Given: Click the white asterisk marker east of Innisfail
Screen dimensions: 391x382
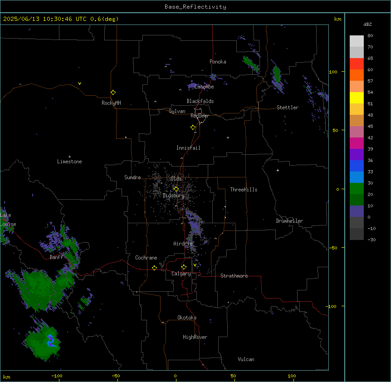Looking at the screenshot, I should click(228, 137).
